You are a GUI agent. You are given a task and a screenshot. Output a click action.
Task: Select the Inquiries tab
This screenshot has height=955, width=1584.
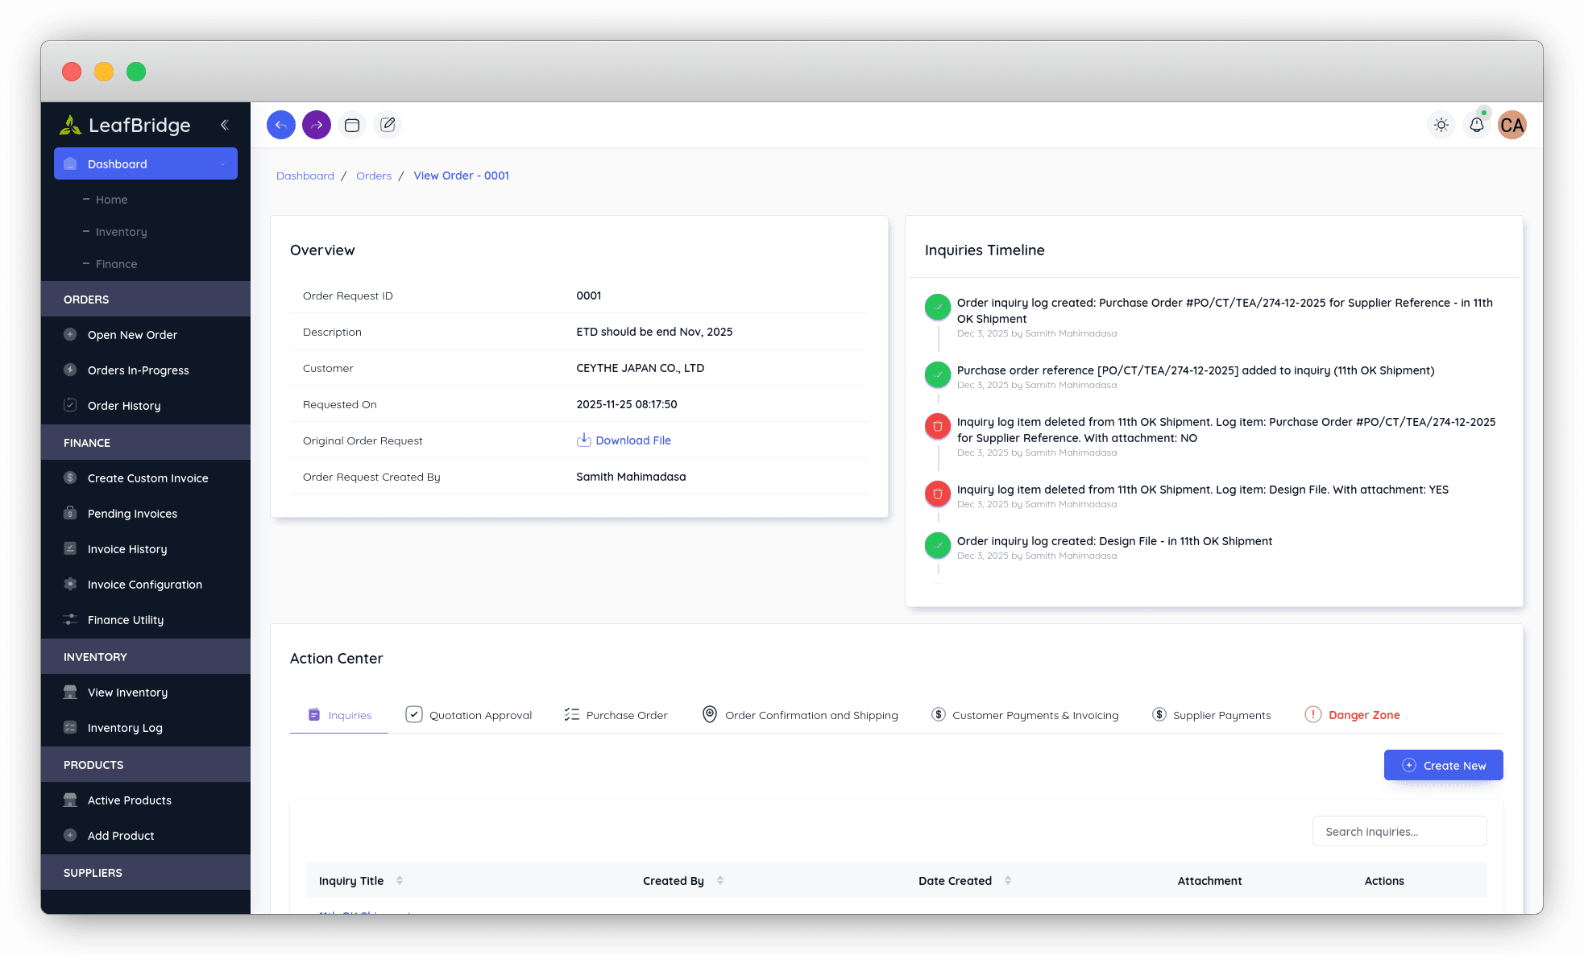[339, 715]
